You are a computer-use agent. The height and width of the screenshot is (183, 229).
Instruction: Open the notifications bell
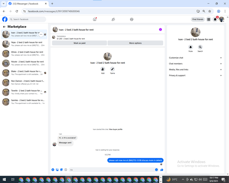click(215, 19)
